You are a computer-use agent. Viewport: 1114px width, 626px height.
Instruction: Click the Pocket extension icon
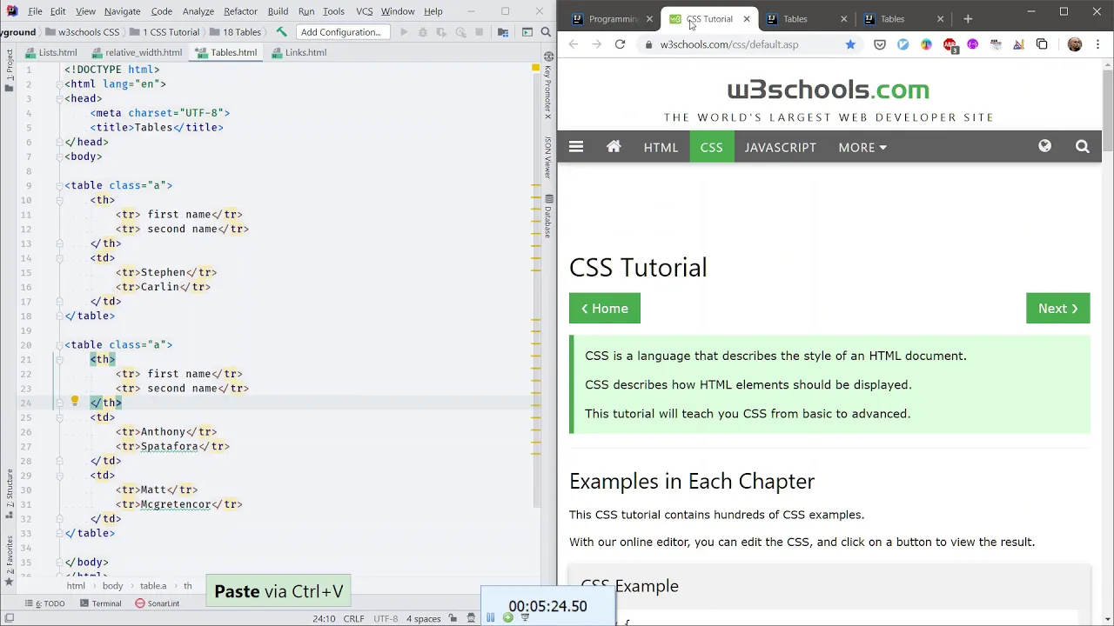tap(880, 44)
